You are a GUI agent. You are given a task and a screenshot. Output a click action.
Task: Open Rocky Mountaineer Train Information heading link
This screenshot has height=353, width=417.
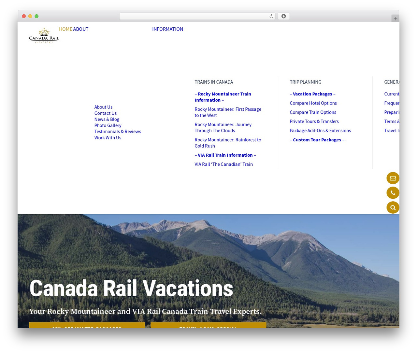[x=223, y=97]
